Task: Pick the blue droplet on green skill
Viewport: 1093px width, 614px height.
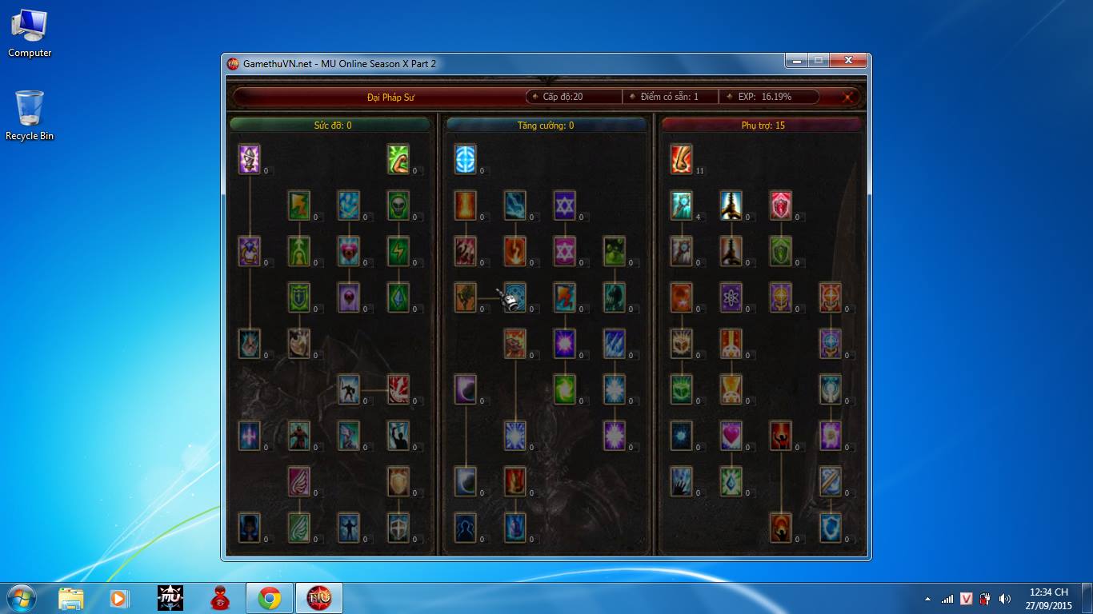Action: click(x=731, y=481)
